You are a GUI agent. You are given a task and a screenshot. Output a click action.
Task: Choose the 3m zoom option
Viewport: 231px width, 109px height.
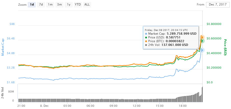click(59, 4)
